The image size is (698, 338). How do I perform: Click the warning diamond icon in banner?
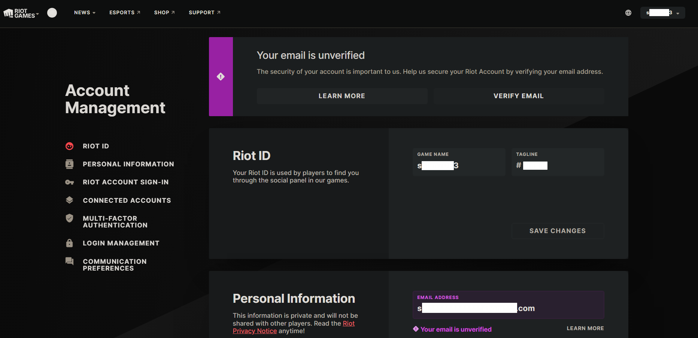tap(221, 77)
